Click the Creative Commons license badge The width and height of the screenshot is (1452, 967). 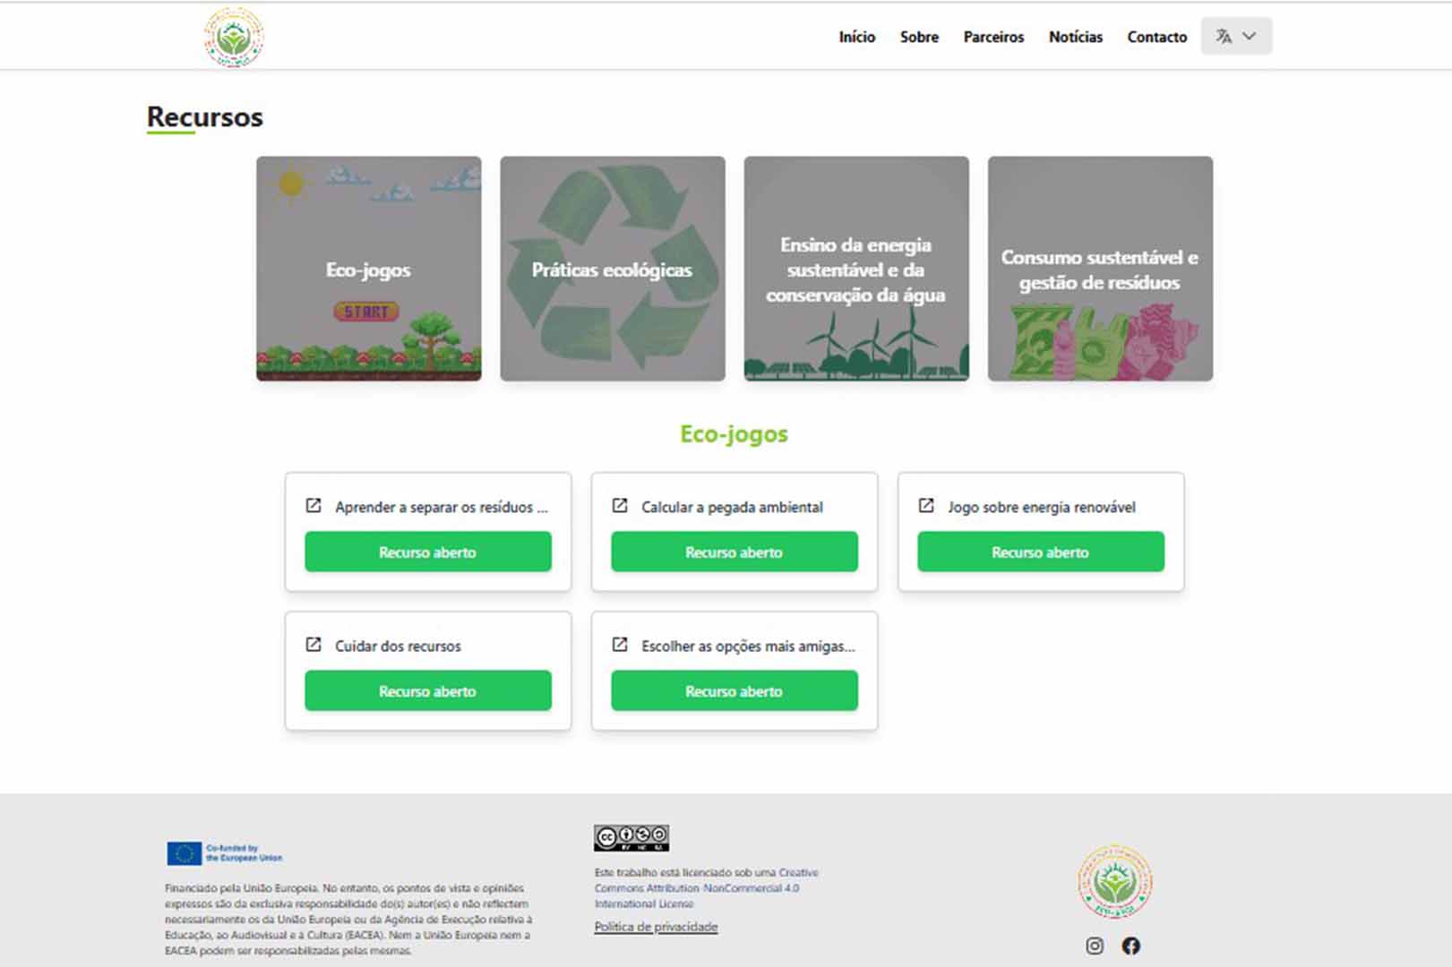[630, 835]
